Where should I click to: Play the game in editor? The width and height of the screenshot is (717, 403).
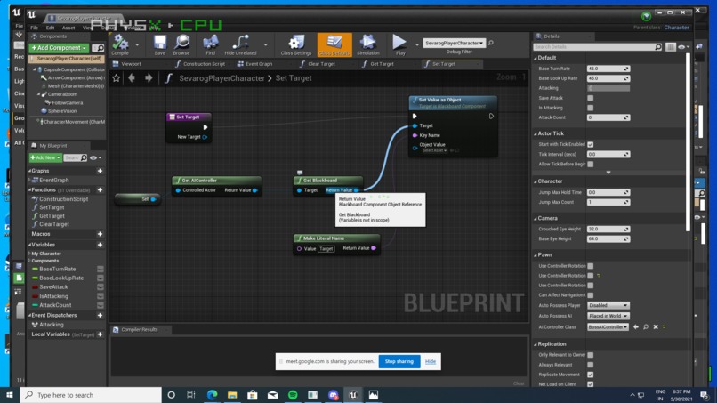(399, 44)
